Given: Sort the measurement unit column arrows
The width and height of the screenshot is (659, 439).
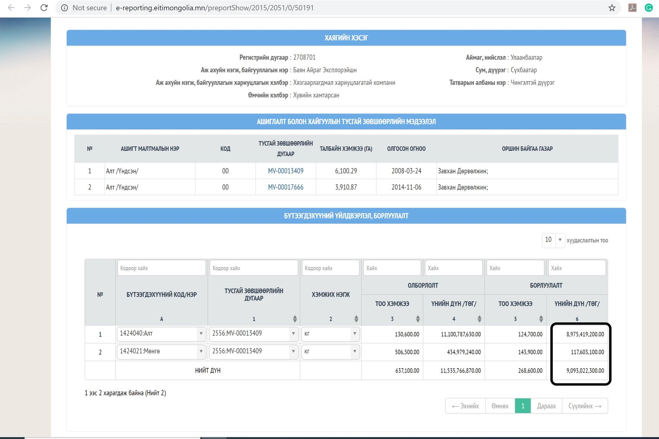Looking at the screenshot, I should click(356, 319).
